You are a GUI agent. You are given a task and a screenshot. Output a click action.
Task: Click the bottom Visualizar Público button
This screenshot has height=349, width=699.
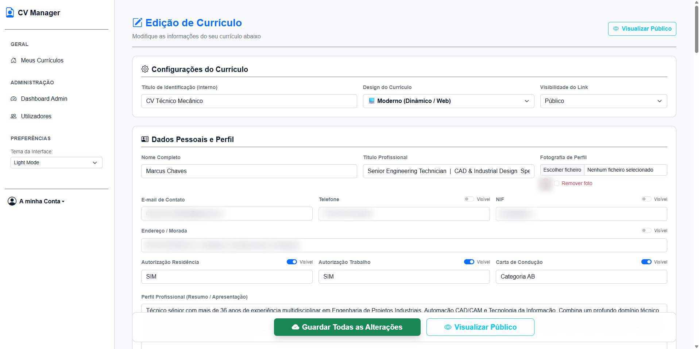click(480, 327)
